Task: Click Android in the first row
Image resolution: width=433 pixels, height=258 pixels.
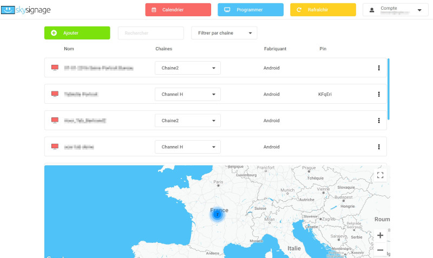Action: (272, 68)
